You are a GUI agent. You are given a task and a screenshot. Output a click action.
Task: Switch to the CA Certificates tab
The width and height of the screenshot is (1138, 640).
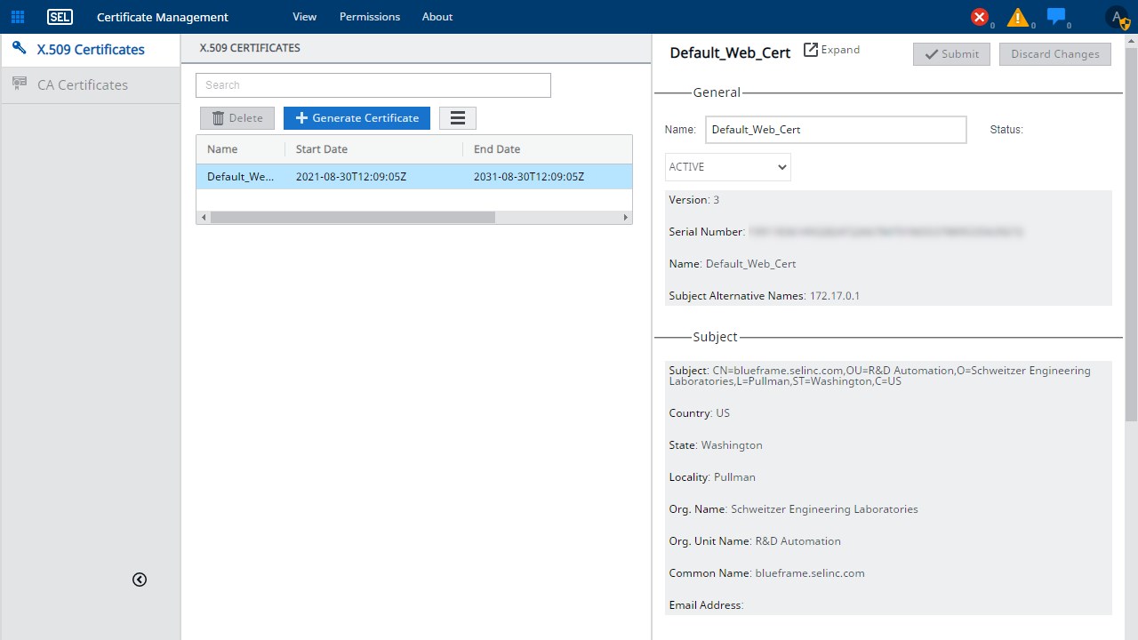pyautogui.click(x=91, y=85)
